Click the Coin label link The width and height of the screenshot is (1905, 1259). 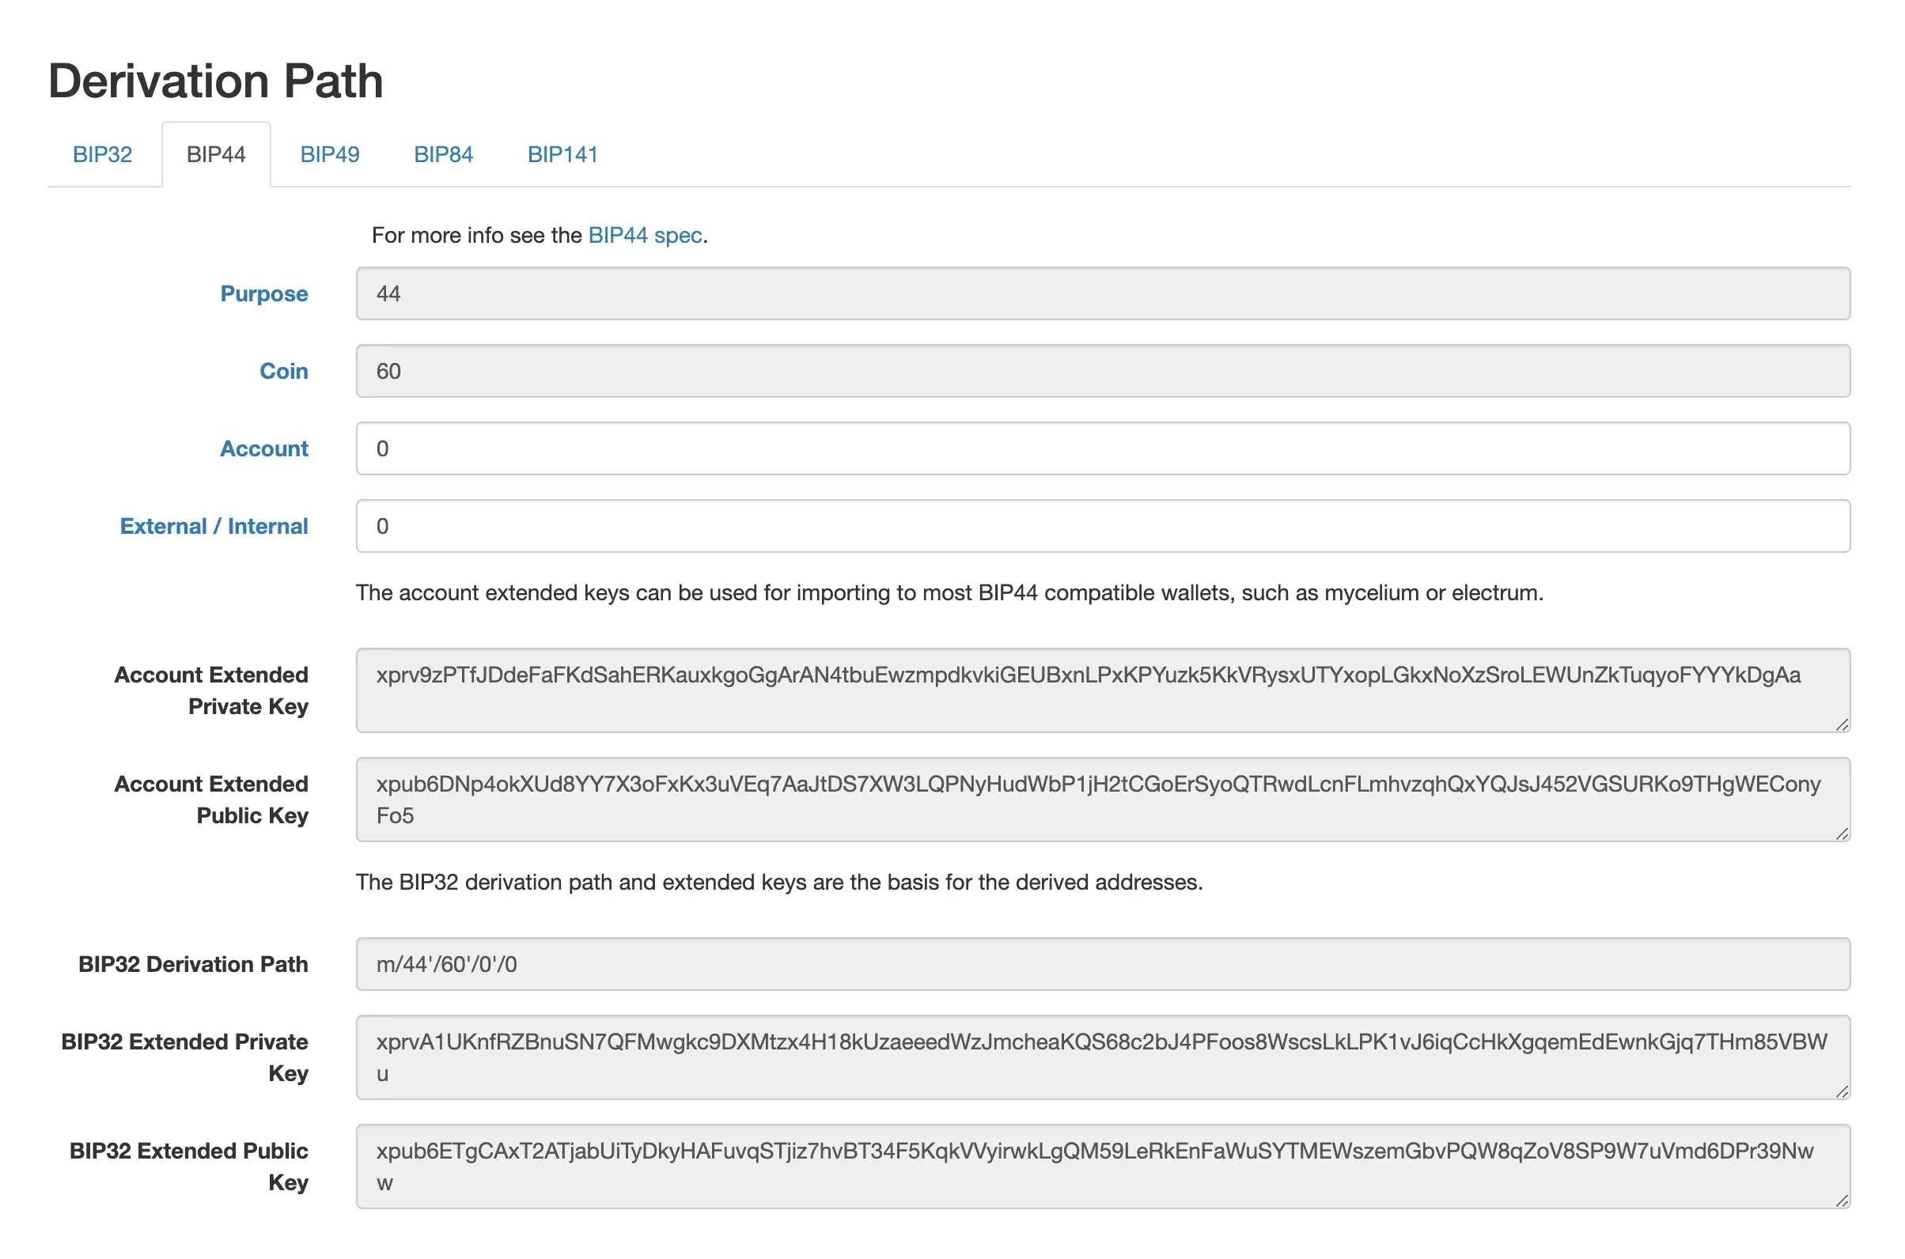[283, 371]
